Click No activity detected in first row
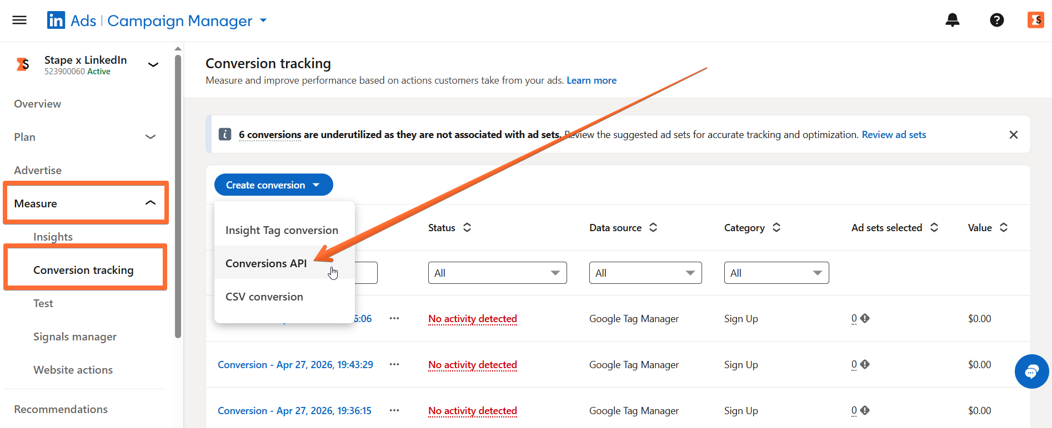Viewport: 1052px width, 428px height. tap(473, 319)
